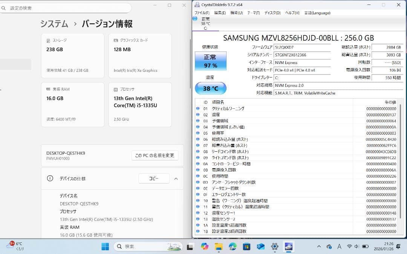This screenshot has height=254, width=407.
Task: Click the blue 38°C temperature circle
Action: pyautogui.click(x=210, y=88)
